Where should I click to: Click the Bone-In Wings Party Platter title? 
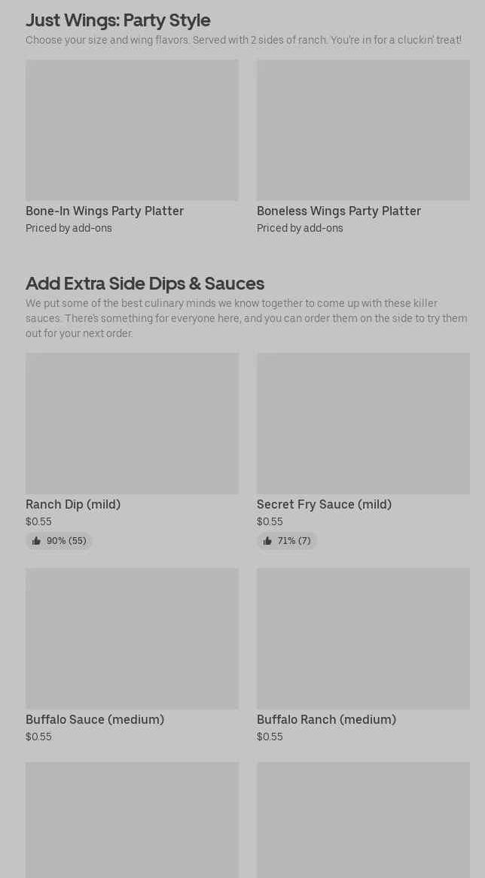(105, 211)
